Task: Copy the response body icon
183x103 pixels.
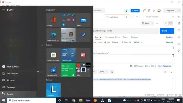Action: (165, 72)
